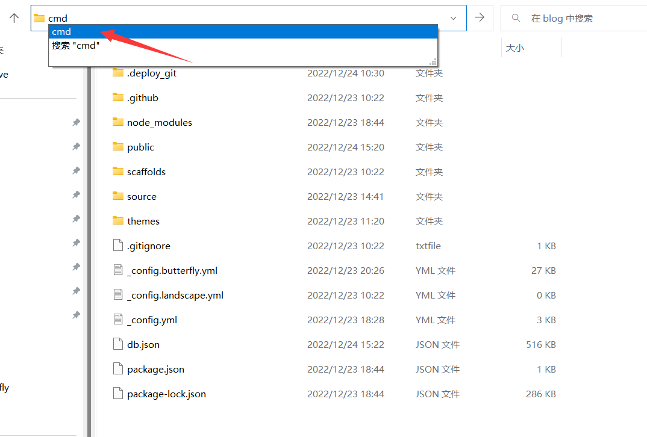Choose the 搜索 "cmd" suggestion
The image size is (647, 437).
76,45
